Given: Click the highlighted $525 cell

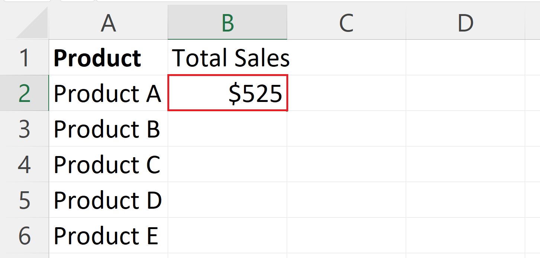Looking at the screenshot, I should point(227,93).
